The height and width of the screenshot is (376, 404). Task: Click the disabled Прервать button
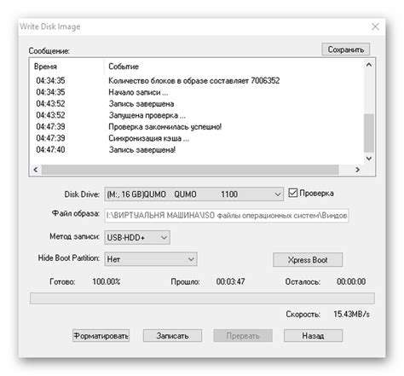(x=243, y=336)
